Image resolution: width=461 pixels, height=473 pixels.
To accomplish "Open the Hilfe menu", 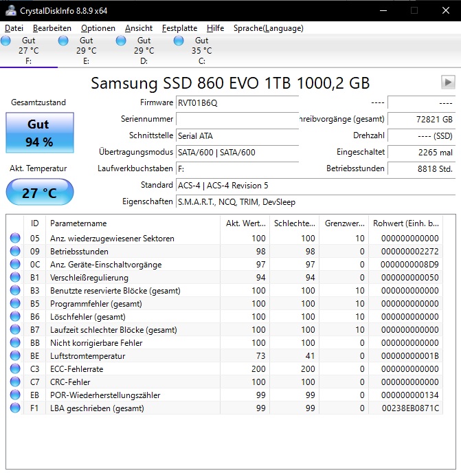I will coord(215,28).
